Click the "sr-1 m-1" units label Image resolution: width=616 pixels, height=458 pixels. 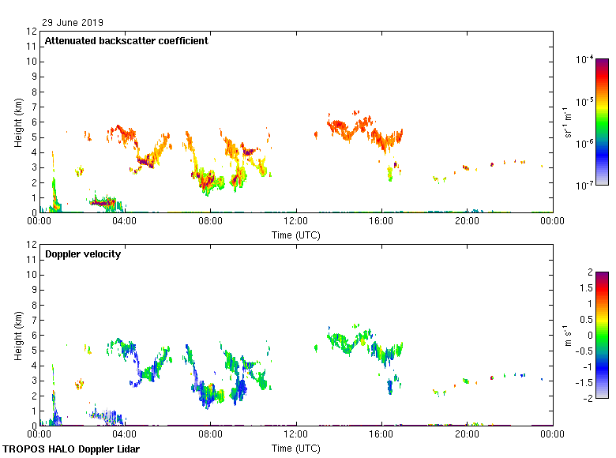click(567, 122)
